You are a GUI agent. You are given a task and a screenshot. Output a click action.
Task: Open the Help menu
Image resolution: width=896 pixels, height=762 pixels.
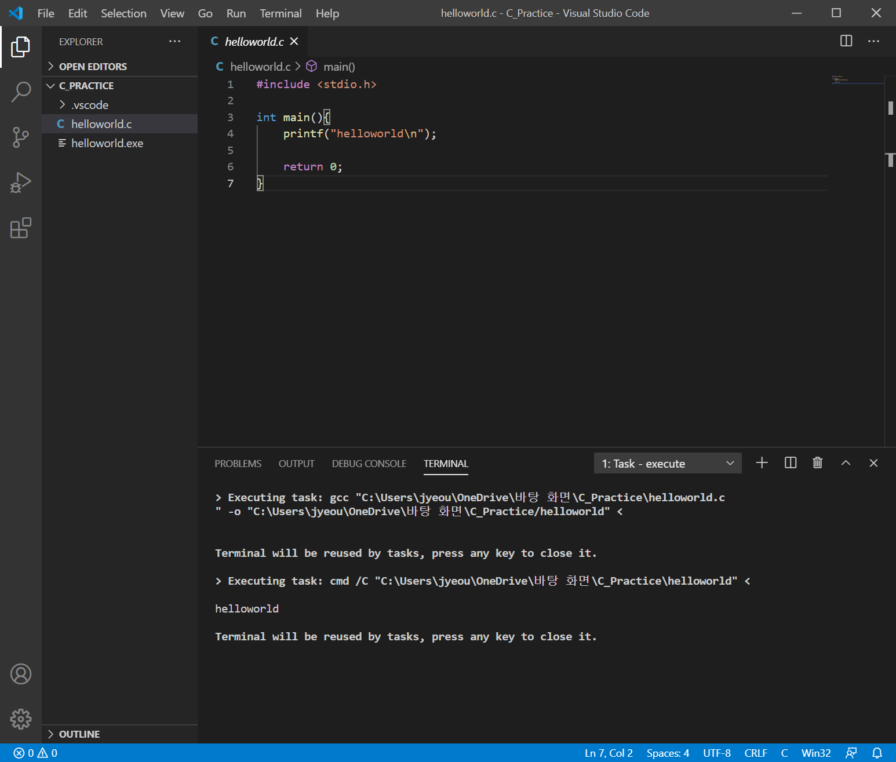click(x=327, y=13)
